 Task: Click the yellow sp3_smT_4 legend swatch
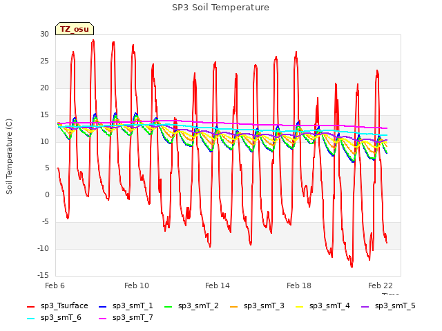click(x=299, y=306)
